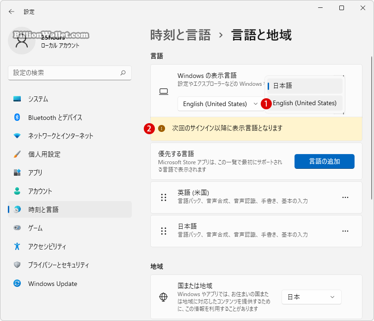Click the Windows の表示言語 label

(207, 76)
